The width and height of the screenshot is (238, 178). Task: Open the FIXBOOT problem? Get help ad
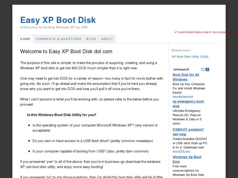[x=188, y=132]
